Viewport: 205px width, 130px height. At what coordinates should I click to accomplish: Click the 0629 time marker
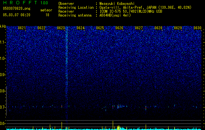click(178, 28)
